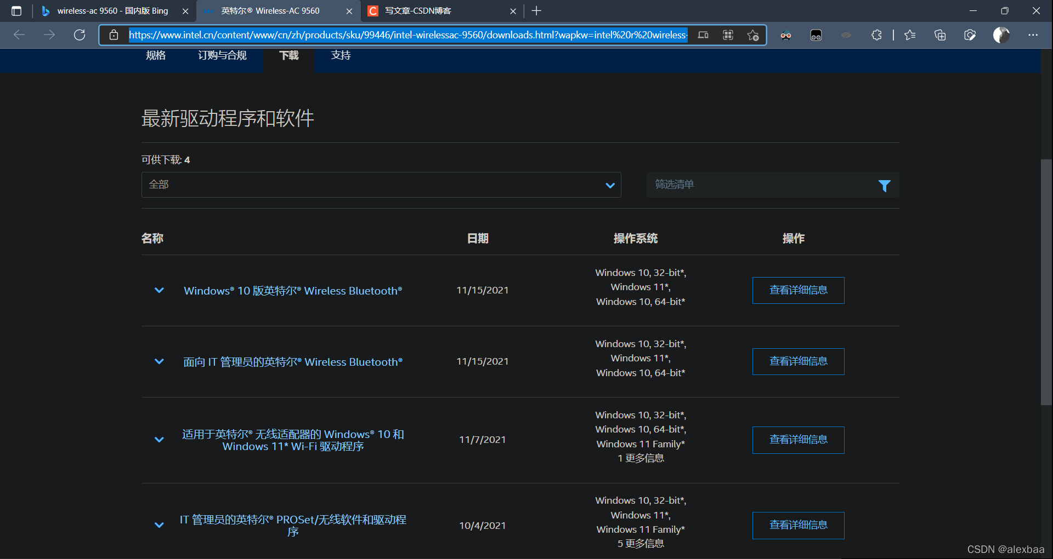This screenshot has width=1053, height=559.
Task: View site info via lock icon
Action: click(x=114, y=35)
